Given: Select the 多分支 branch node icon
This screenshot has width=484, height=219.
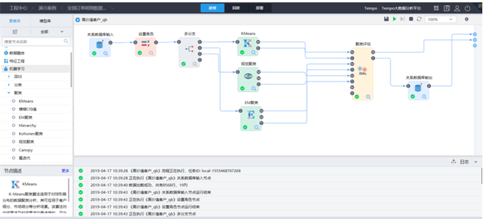Looking at the screenshot, I should 189,49.
